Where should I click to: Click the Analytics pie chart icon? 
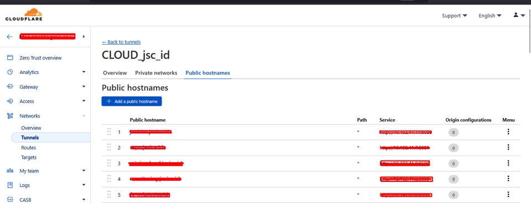[x=10, y=72]
